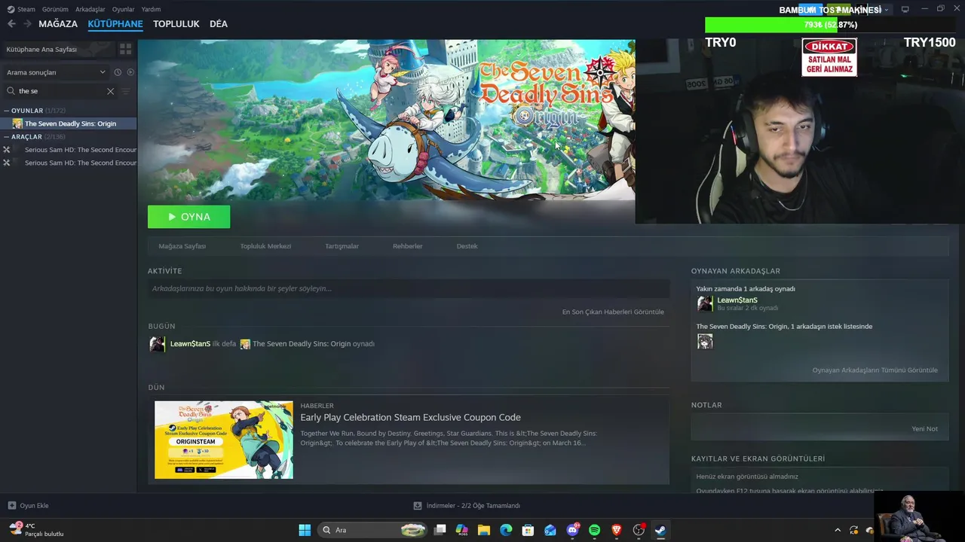The height and width of the screenshot is (542, 965).
Task: Open Microsoft 365 from the taskbar
Action: pyautogui.click(x=462, y=530)
